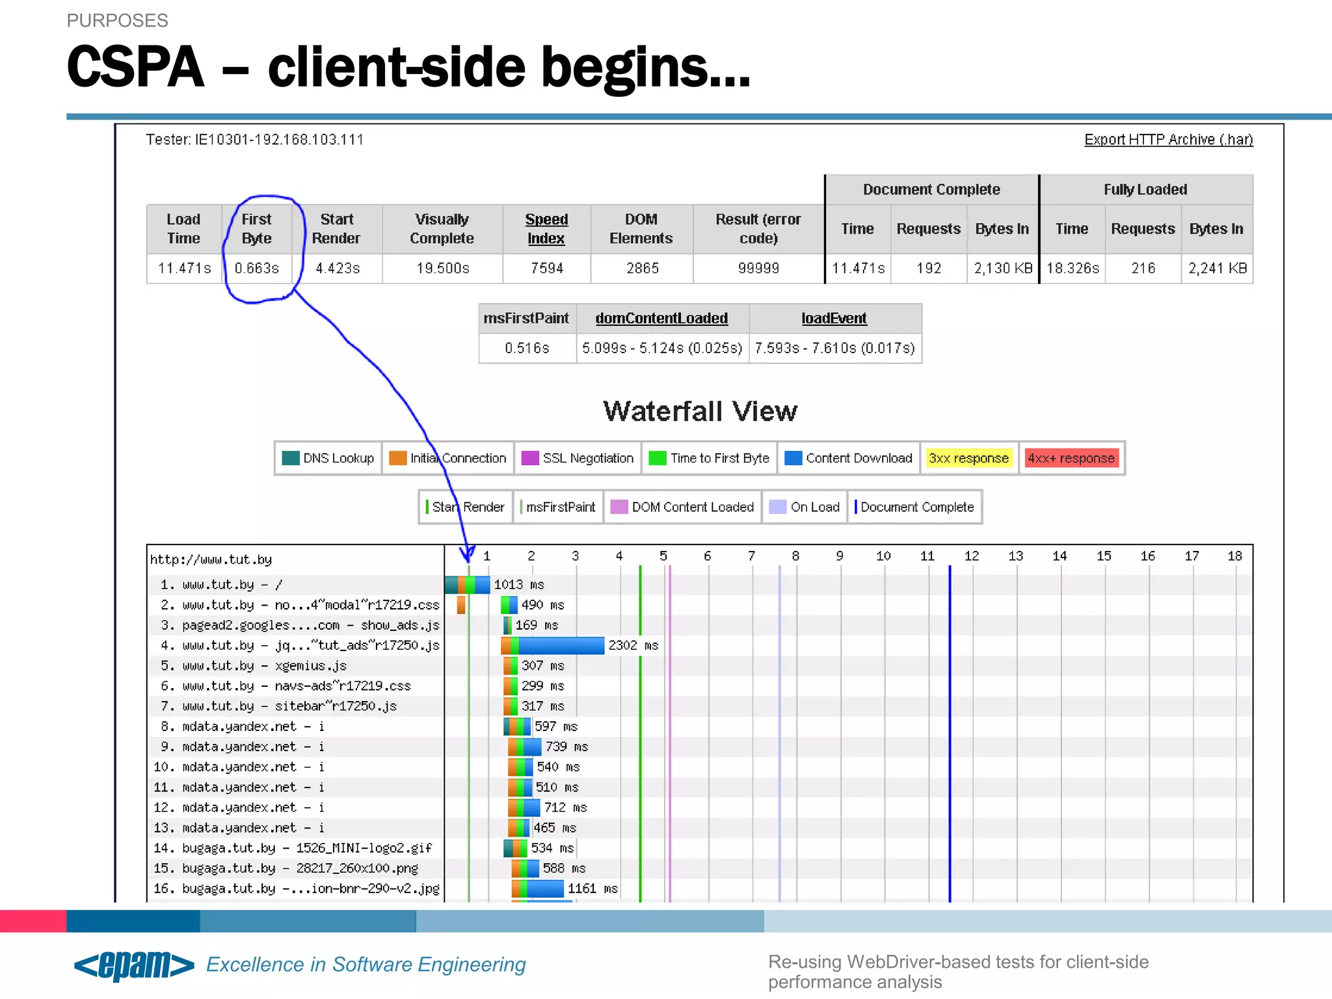This screenshot has height=999, width=1332.
Task: Click Fully Loaded Bytes In 2,241 KB
Action: pos(1218,268)
